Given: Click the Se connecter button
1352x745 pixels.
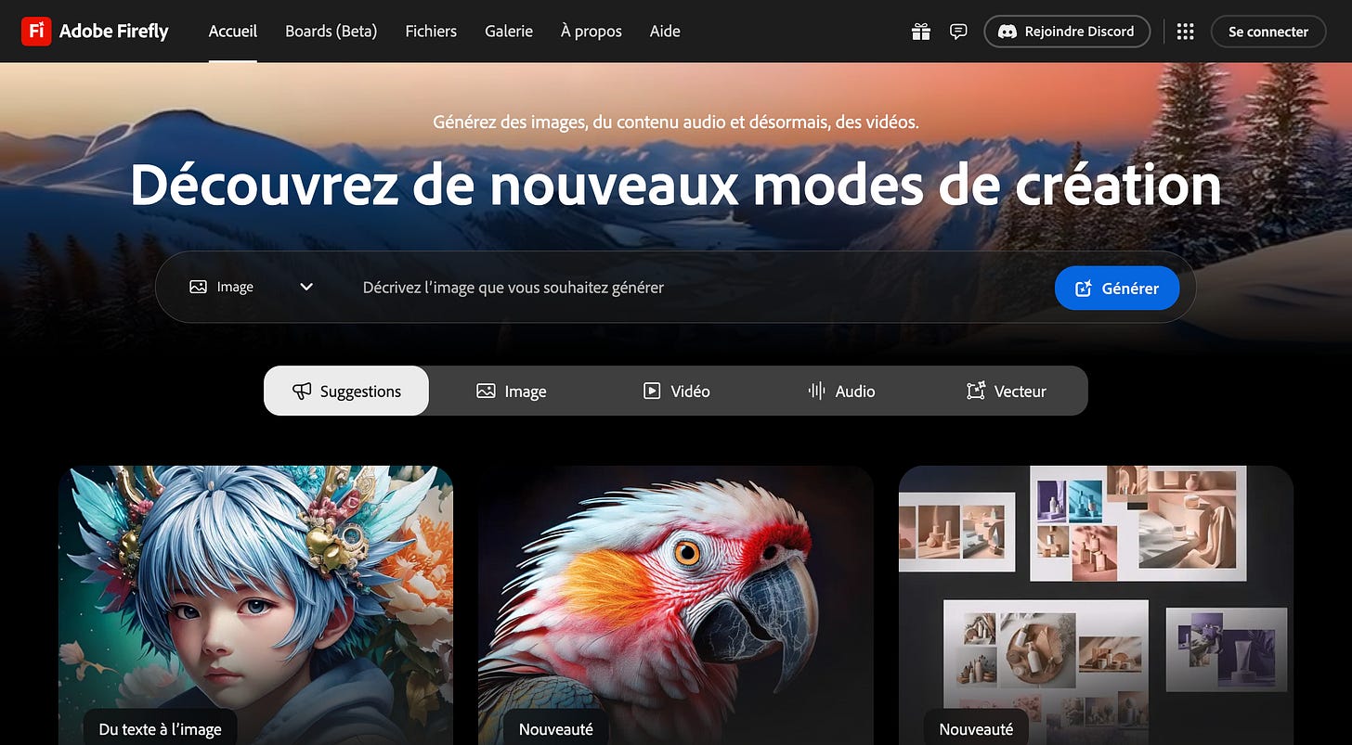Looking at the screenshot, I should 1268,32.
